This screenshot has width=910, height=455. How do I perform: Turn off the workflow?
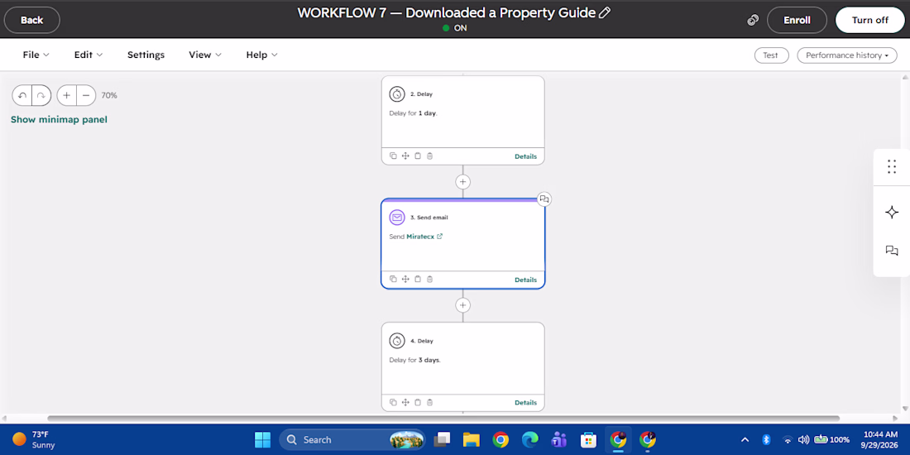(x=870, y=20)
